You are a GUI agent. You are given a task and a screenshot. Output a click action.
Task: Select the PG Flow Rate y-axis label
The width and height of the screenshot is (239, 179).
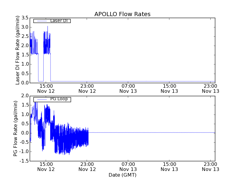16,128
